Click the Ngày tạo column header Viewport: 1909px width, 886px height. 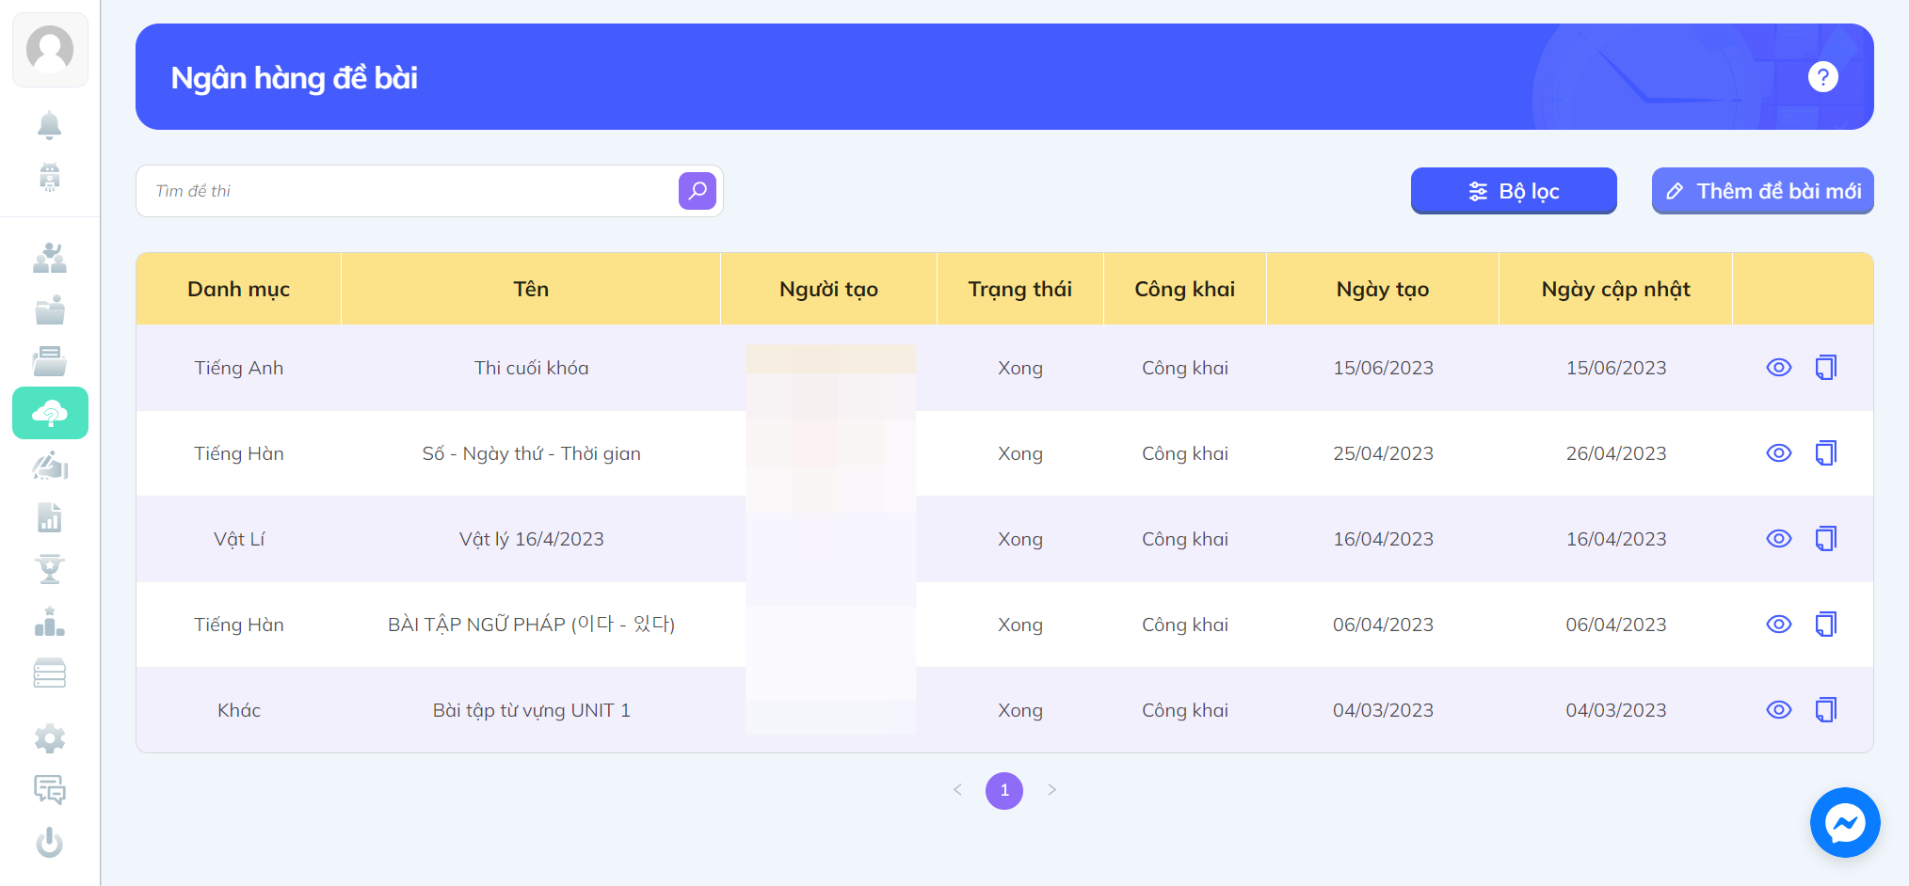pyautogui.click(x=1383, y=289)
